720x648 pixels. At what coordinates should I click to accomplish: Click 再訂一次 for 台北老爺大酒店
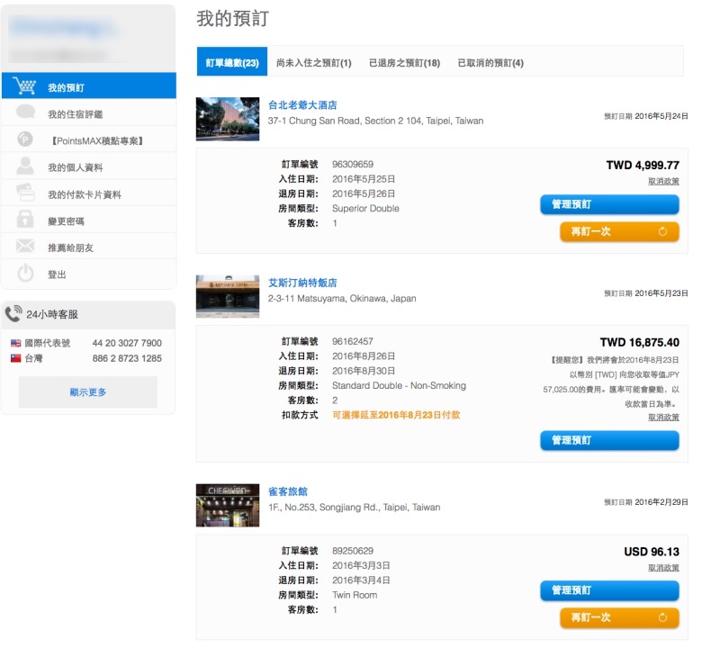(618, 231)
